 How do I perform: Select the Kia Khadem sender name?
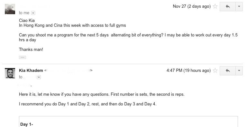(x=31, y=70)
